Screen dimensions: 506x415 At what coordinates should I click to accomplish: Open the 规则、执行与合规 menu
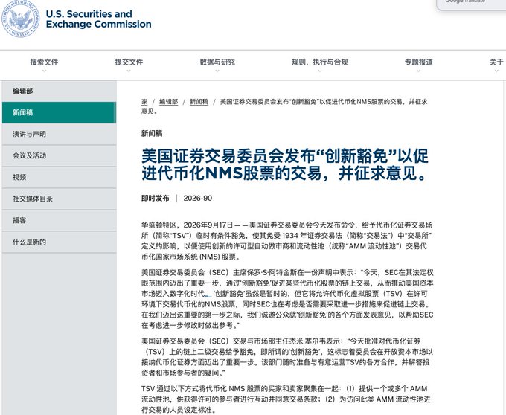(x=319, y=62)
